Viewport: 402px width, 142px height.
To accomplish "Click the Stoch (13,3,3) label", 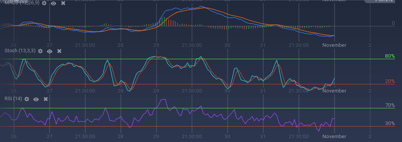I will tap(20, 51).
